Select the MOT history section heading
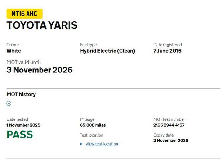Image resolution: width=224 pixels, height=160 pixels. [21, 94]
